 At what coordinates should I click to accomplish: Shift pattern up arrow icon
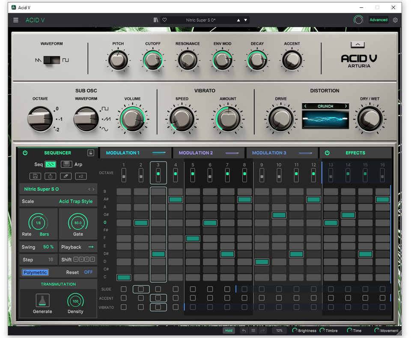[x=76, y=259]
